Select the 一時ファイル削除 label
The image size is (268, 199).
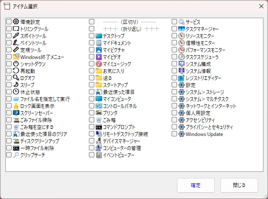point(37,148)
